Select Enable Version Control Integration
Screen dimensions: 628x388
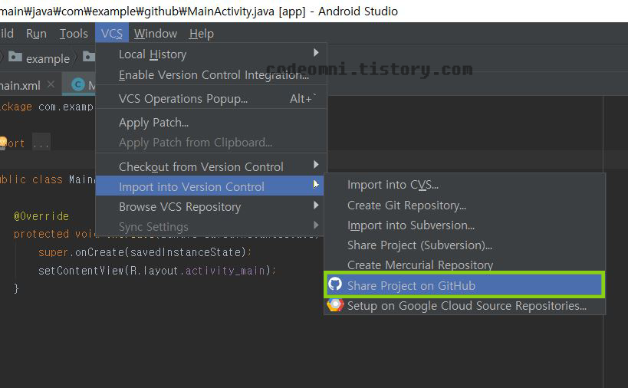(x=211, y=74)
